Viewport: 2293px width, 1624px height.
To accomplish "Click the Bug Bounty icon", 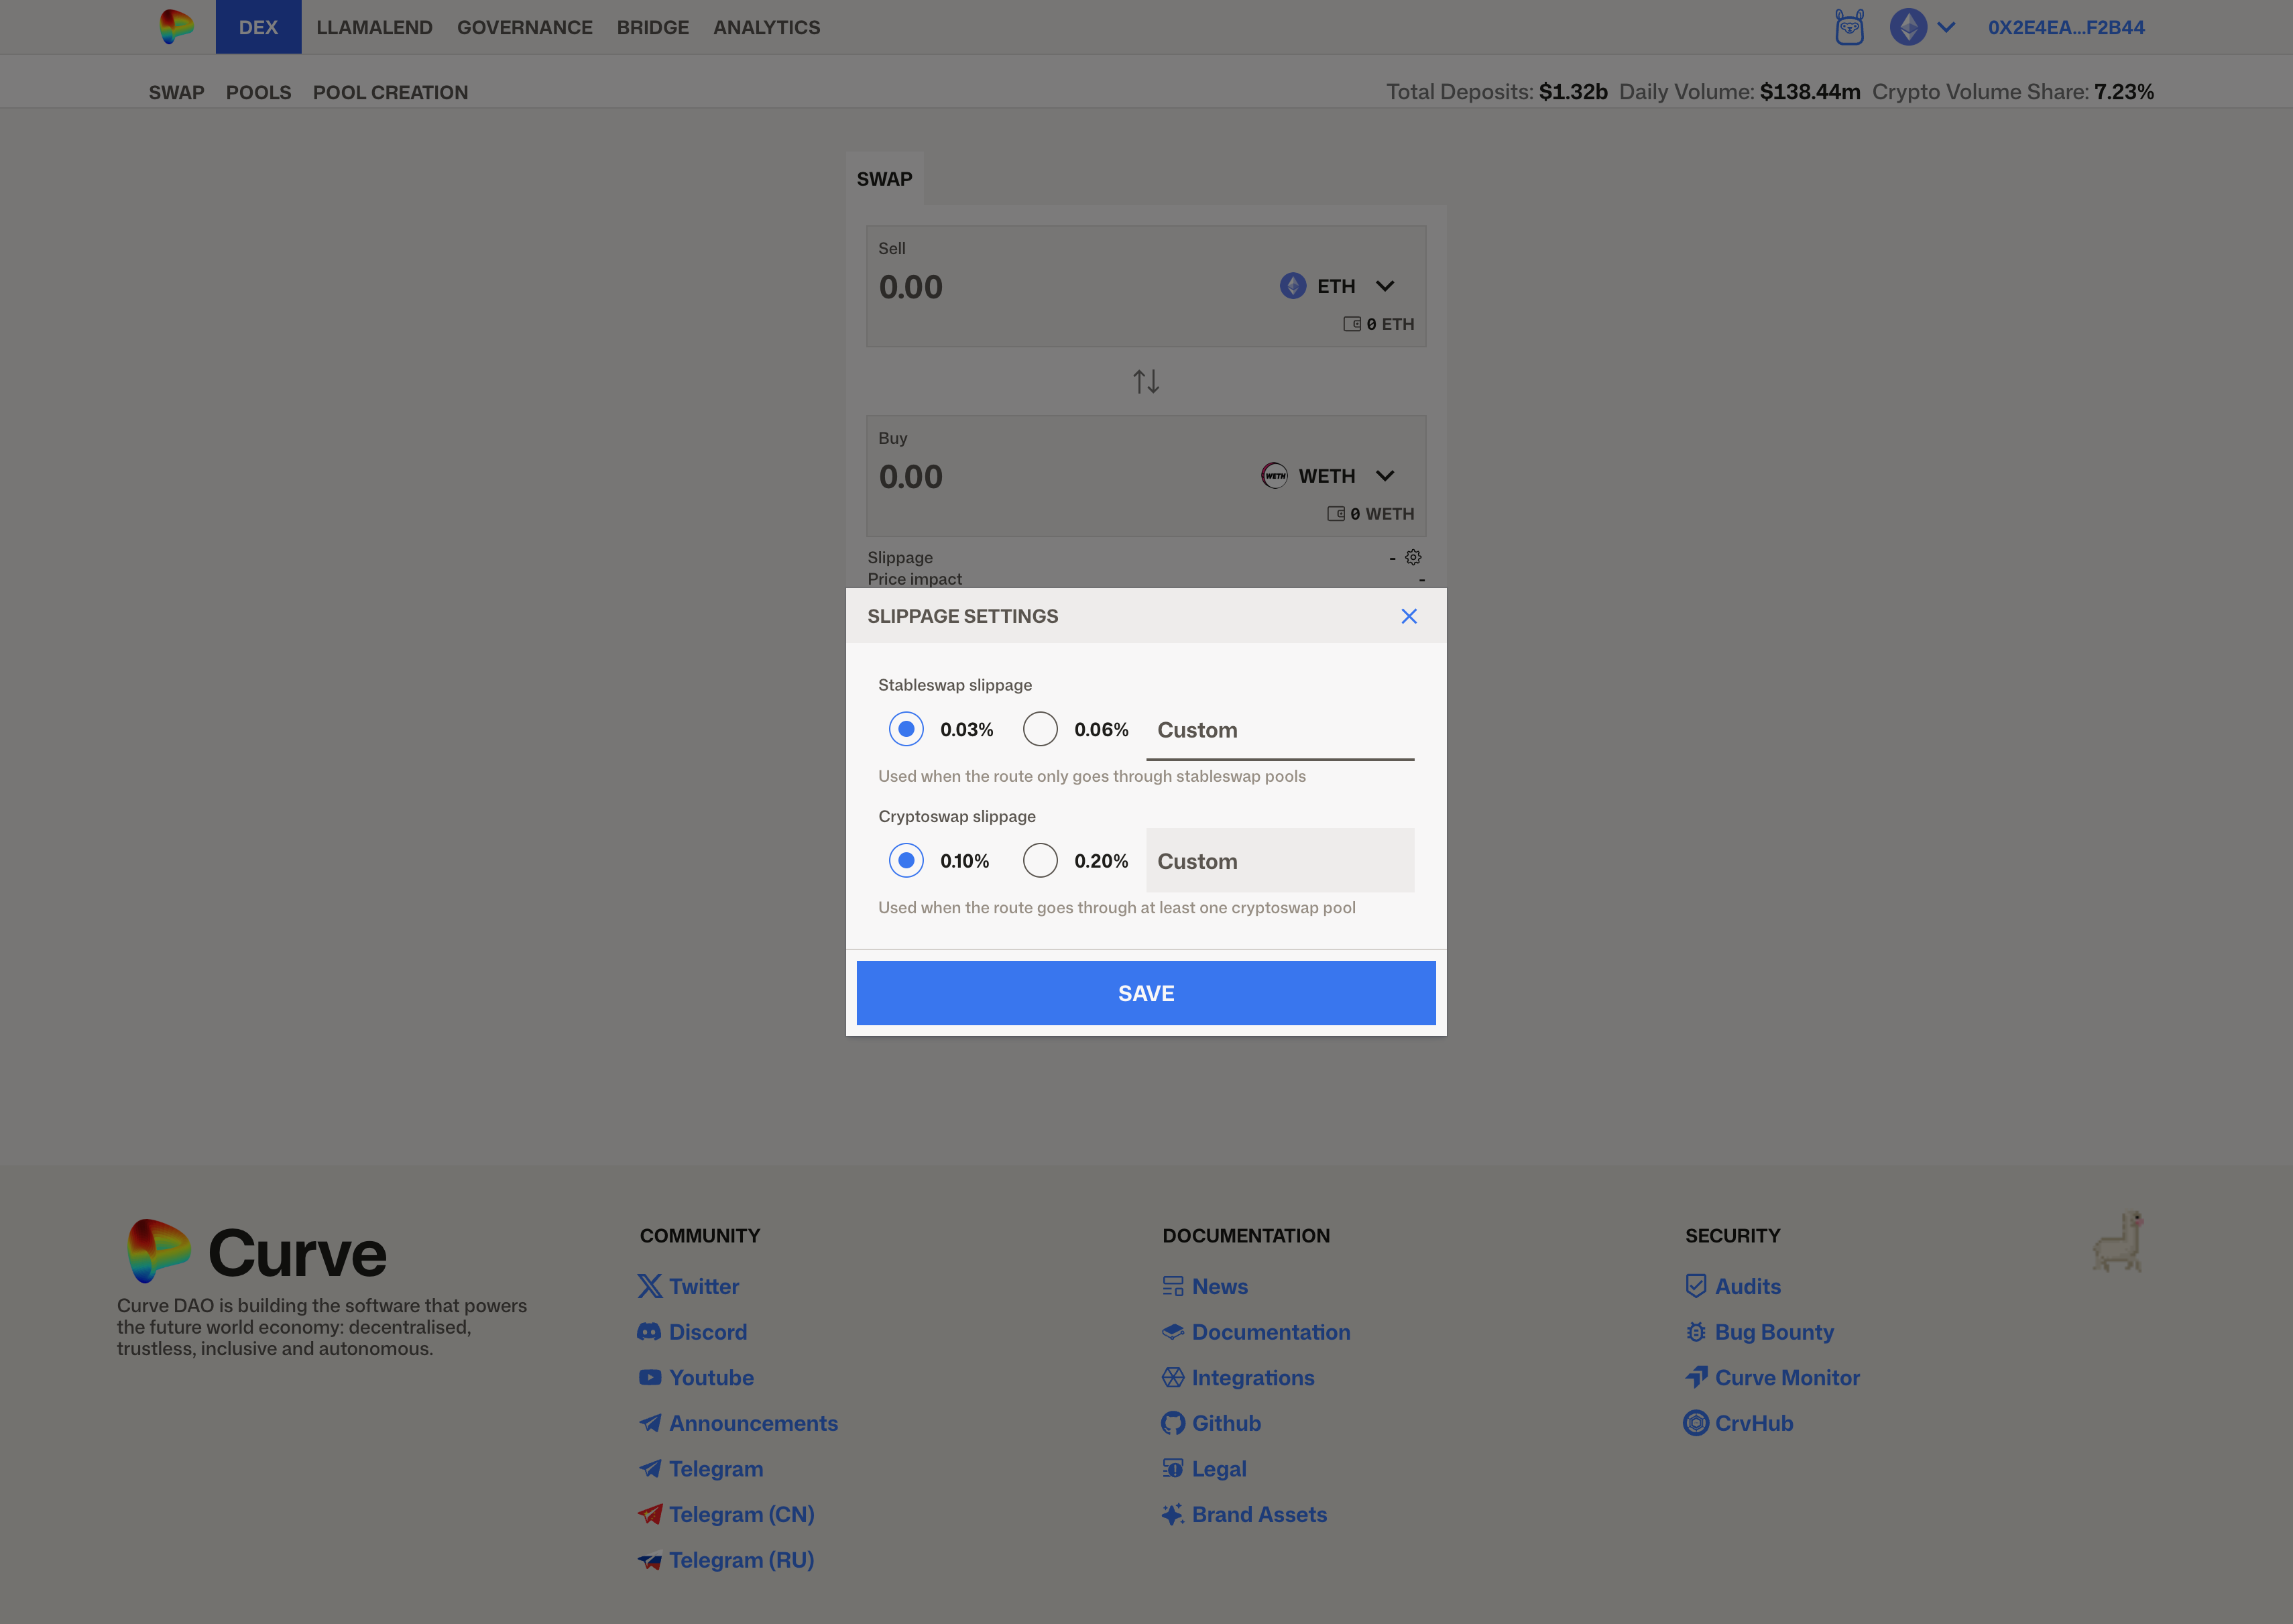I will click(x=1696, y=1332).
